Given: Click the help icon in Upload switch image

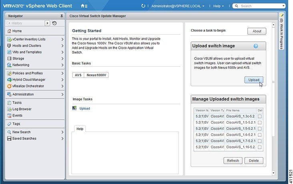Looking at the screenshot, I should pos(256,46).
